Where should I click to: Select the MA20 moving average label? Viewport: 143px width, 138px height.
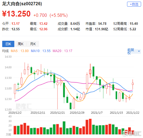[x=62, y=51]
